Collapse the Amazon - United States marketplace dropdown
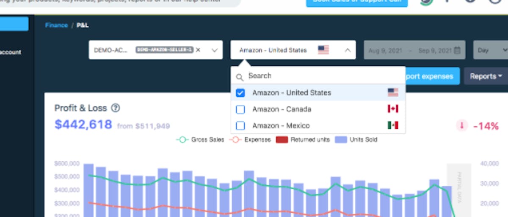The height and width of the screenshot is (217, 508). [348, 50]
